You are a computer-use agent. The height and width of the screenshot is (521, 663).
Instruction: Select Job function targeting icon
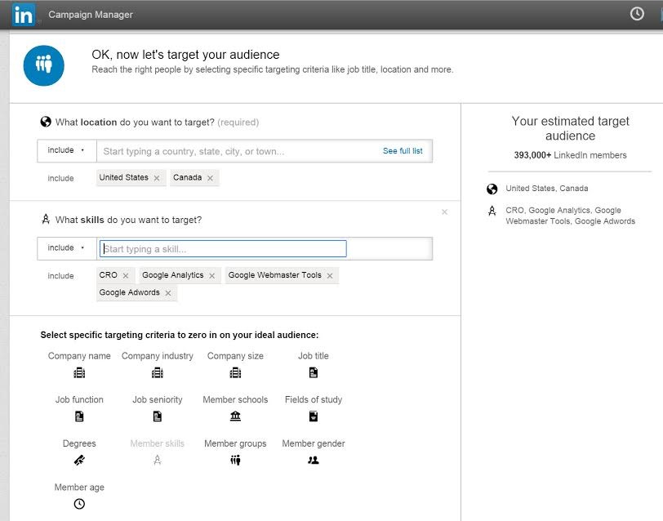click(x=79, y=416)
